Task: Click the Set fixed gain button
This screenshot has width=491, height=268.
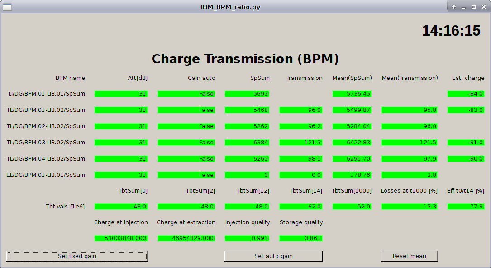Action: pyautogui.click(x=77, y=256)
